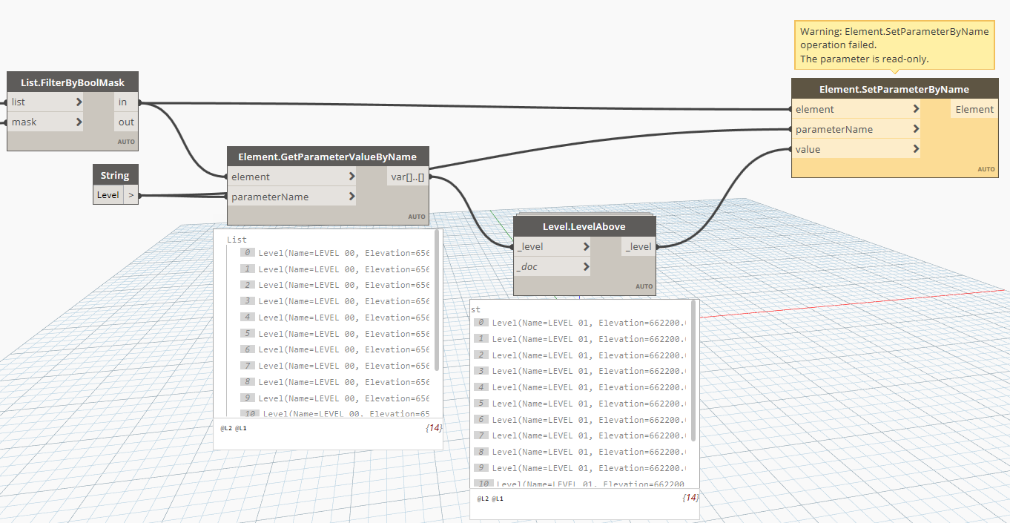This screenshot has width=1010, height=523.
Task: Select index 4 row in the LEVEL 01 preview
Action: click(581, 387)
